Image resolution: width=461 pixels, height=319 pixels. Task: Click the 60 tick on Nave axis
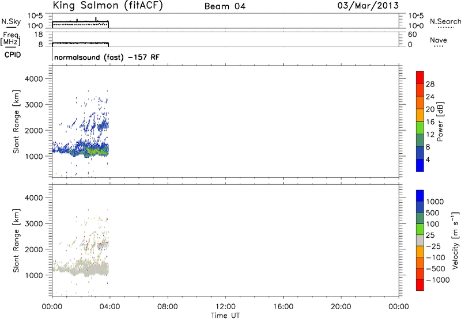(x=412, y=35)
